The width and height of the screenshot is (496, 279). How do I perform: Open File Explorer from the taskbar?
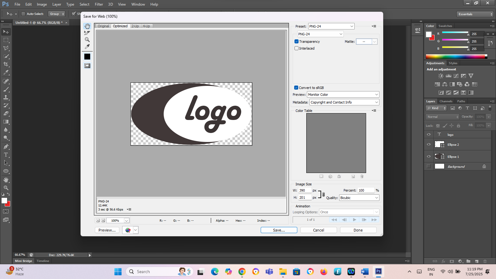click(x=283, y=272)
